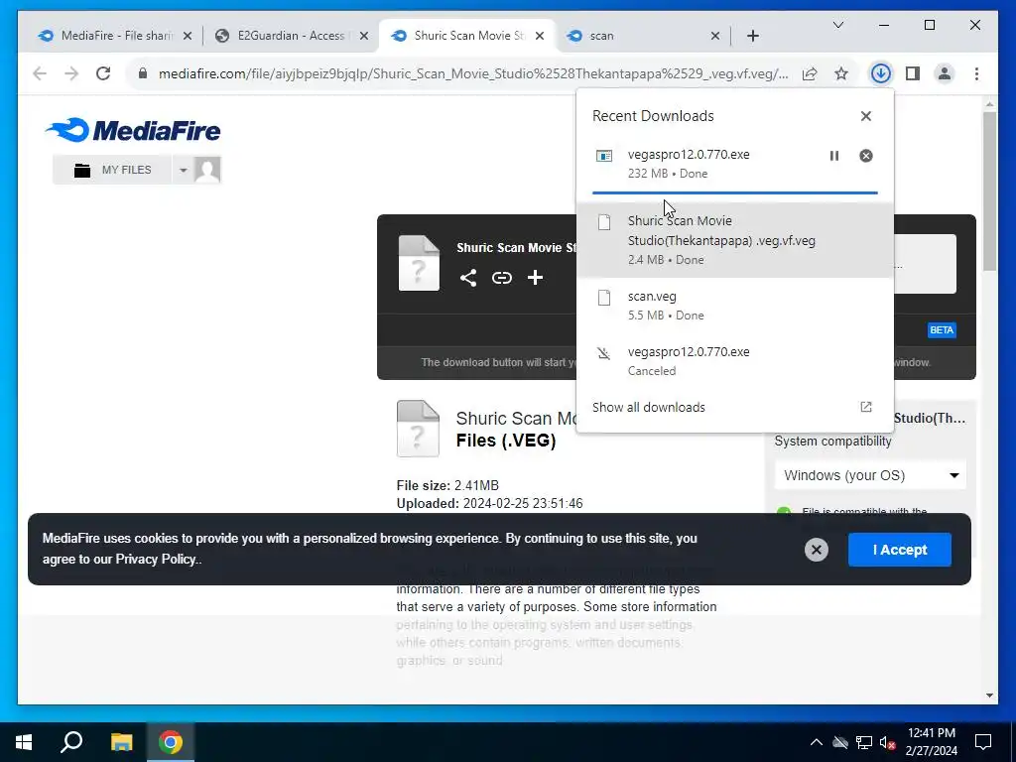Select the Shuric Scan Movie Studio tab
Viewport: 1016px width, 762px height.
pyautogui.click(x=467, y=36)
